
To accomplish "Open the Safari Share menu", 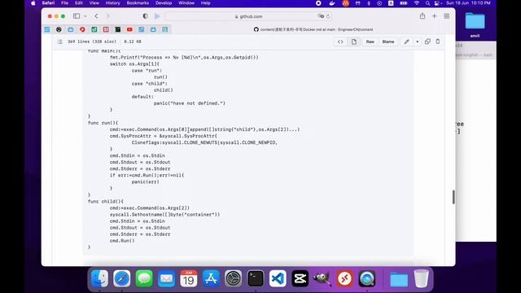I will pos(422,16).
